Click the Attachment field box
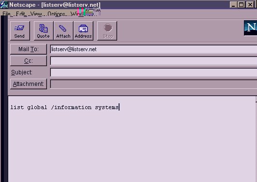The image size is (257, 182). (153, 84)
